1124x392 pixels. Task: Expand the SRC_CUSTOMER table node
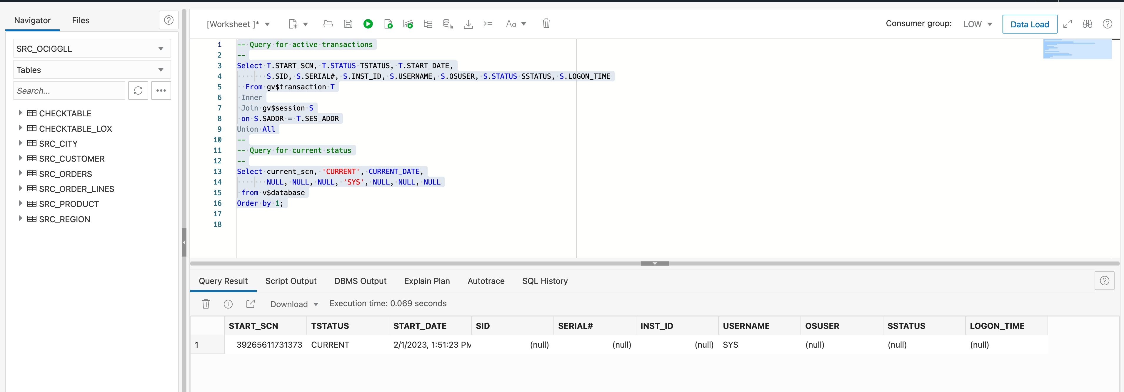pyautogui.click(x=20, y=159)
